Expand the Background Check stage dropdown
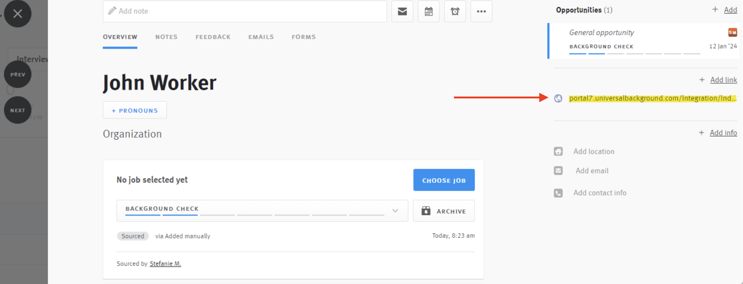 pyautogui.click(x=395, y=211)
